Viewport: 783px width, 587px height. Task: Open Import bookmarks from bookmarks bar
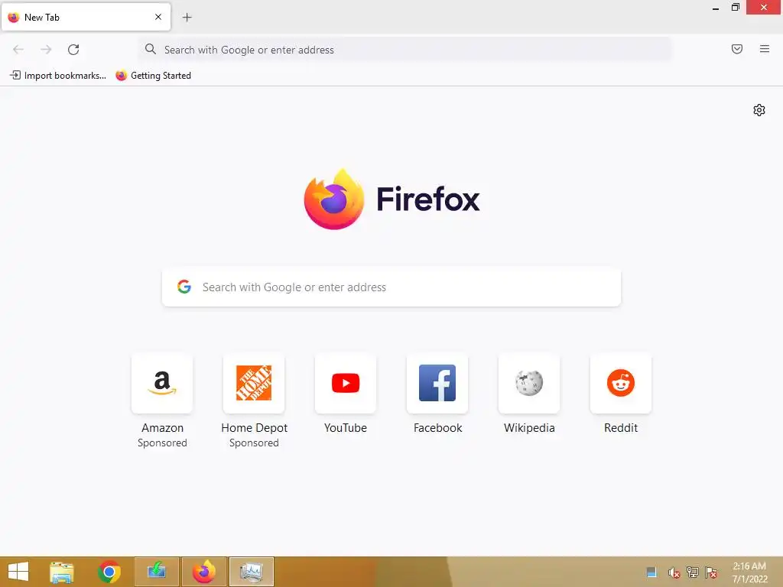tap(58, 76)
